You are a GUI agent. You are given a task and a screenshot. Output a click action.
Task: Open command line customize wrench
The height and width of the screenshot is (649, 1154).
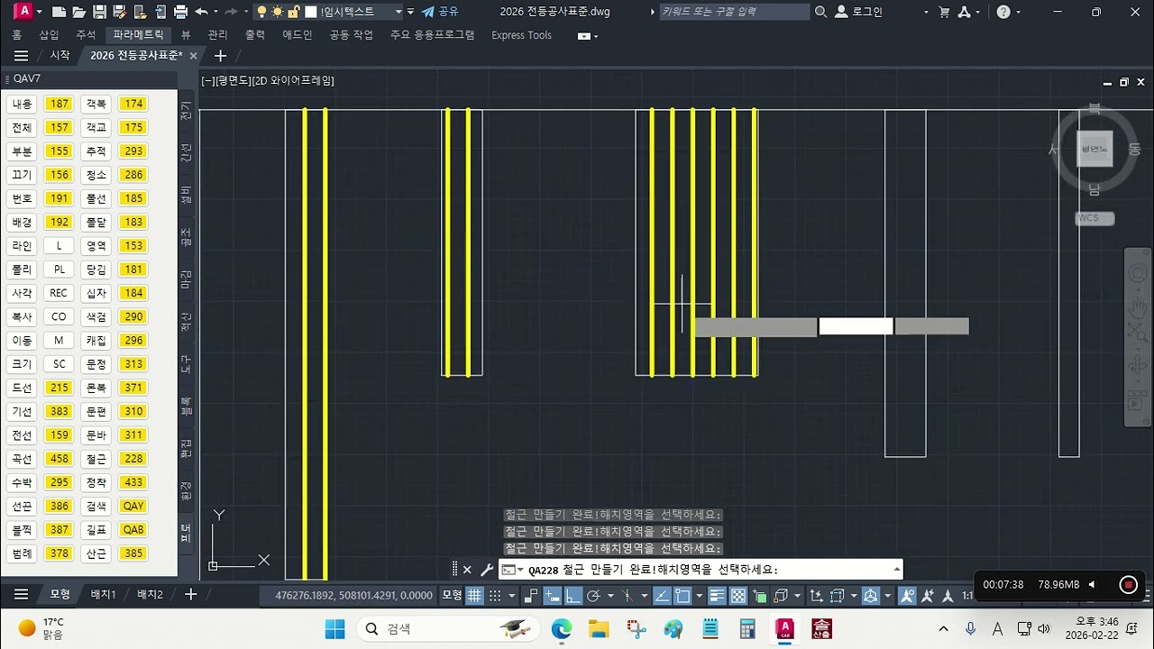[x=487, y=570]
